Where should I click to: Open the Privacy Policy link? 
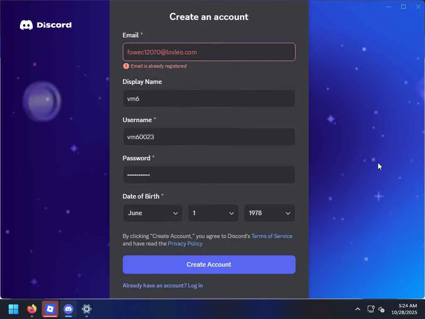pos(185,243)
